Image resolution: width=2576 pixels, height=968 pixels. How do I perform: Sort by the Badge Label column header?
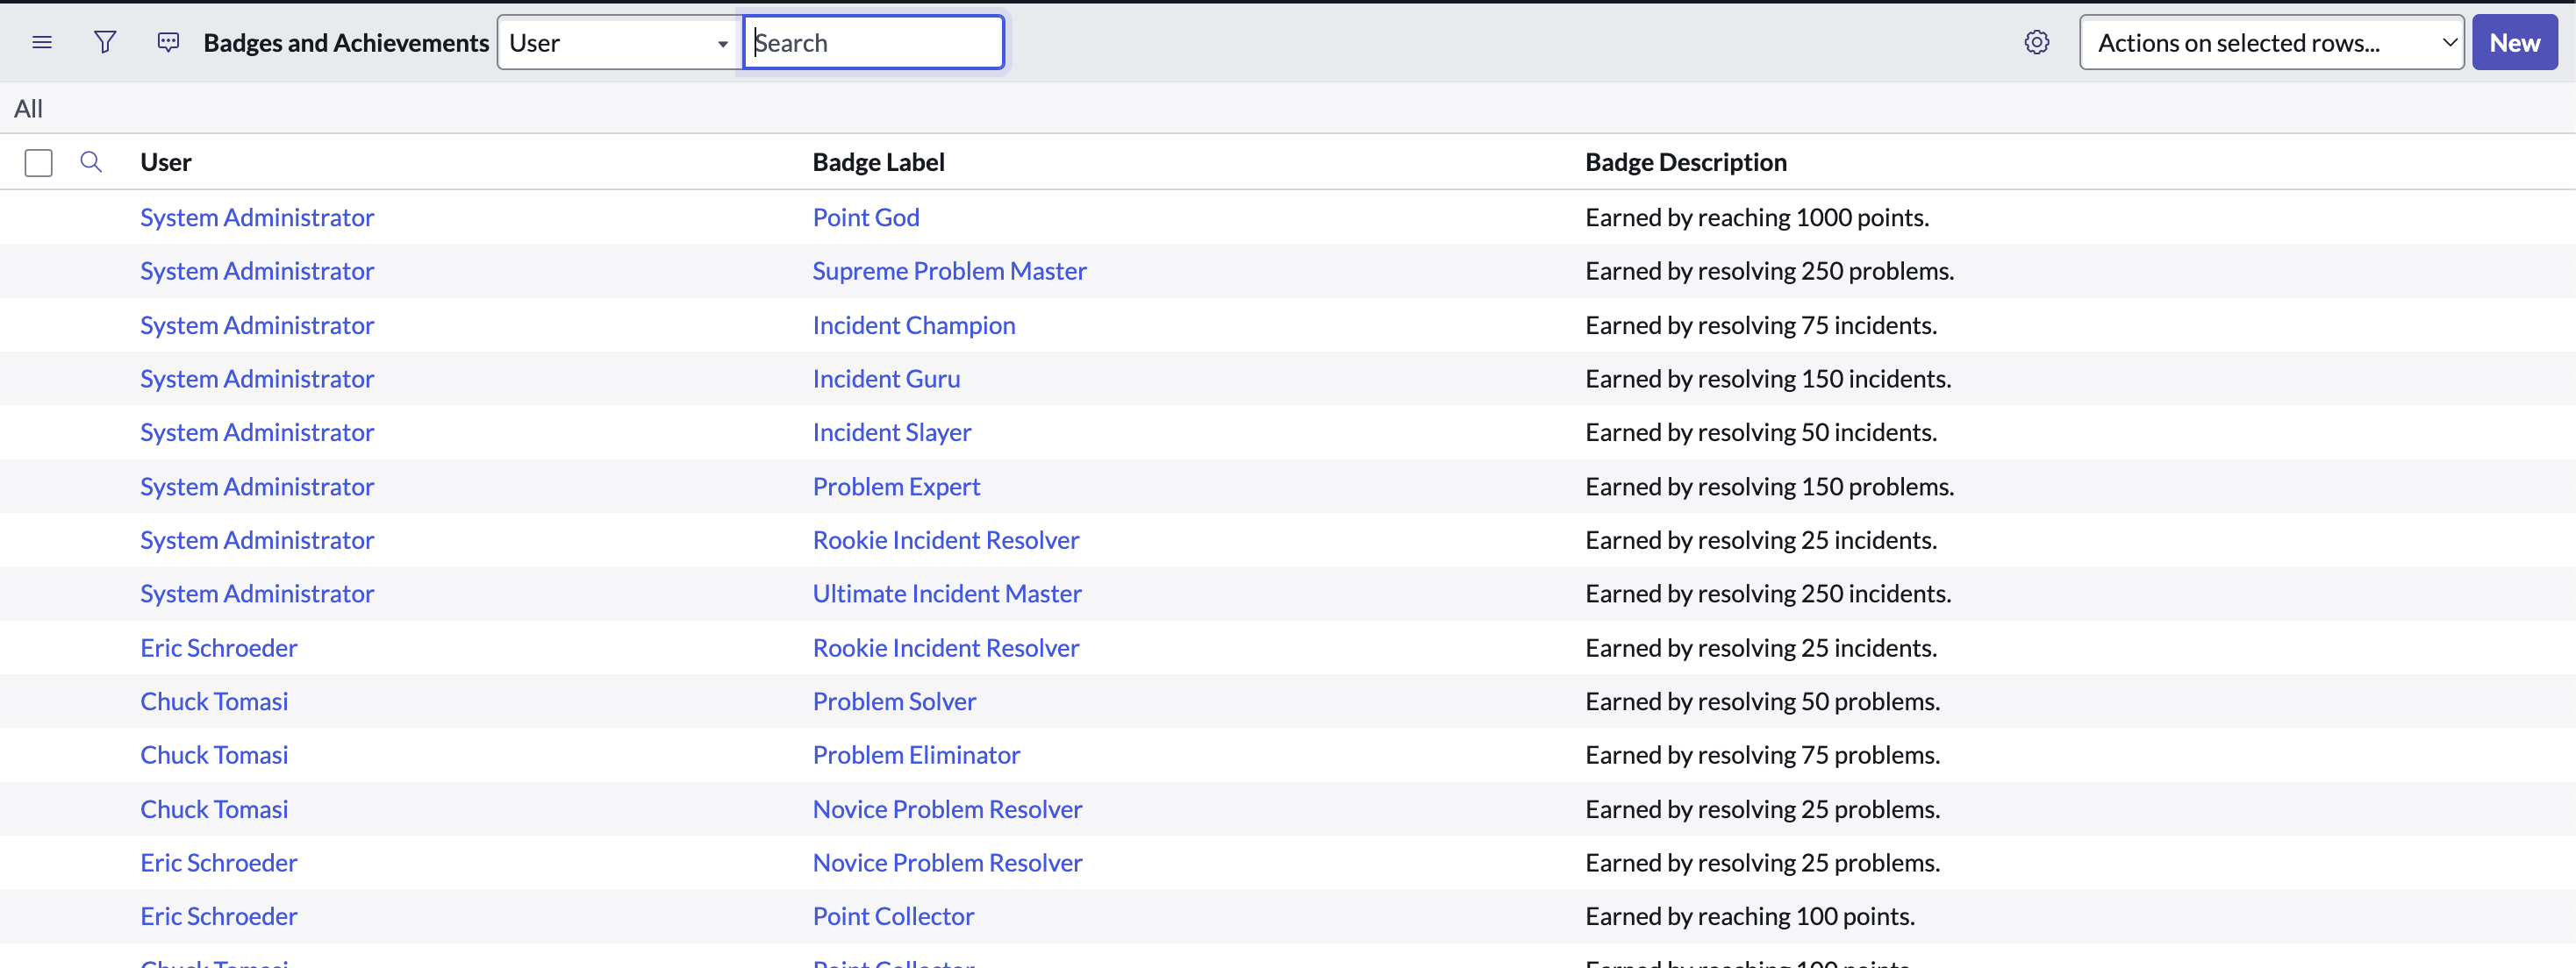(x=877, y=160)
